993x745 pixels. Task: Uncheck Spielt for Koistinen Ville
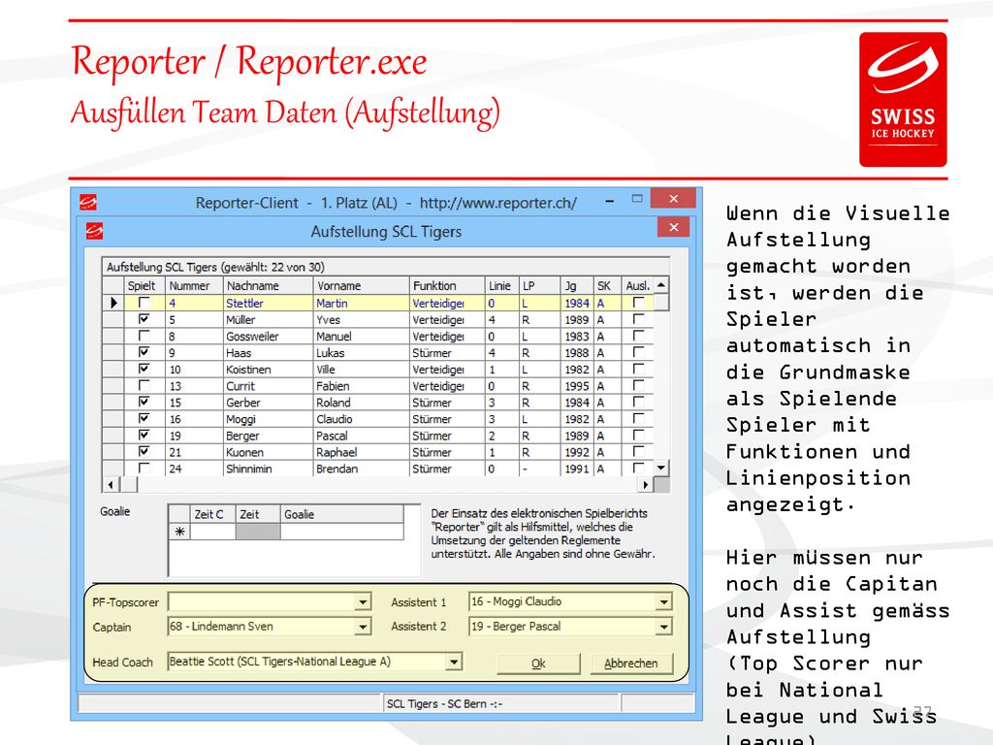[x=144, y=368]
